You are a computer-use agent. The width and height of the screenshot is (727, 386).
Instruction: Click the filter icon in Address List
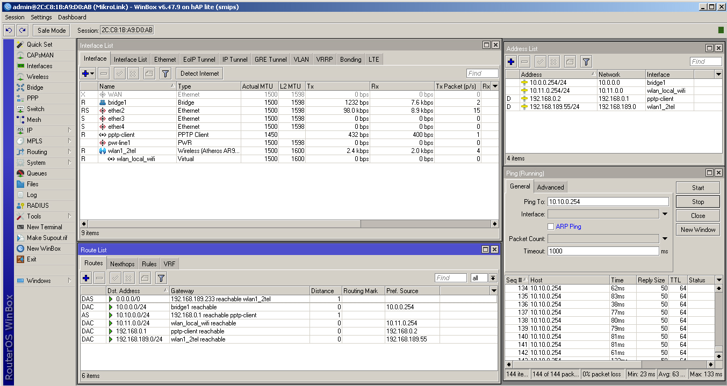586,62
